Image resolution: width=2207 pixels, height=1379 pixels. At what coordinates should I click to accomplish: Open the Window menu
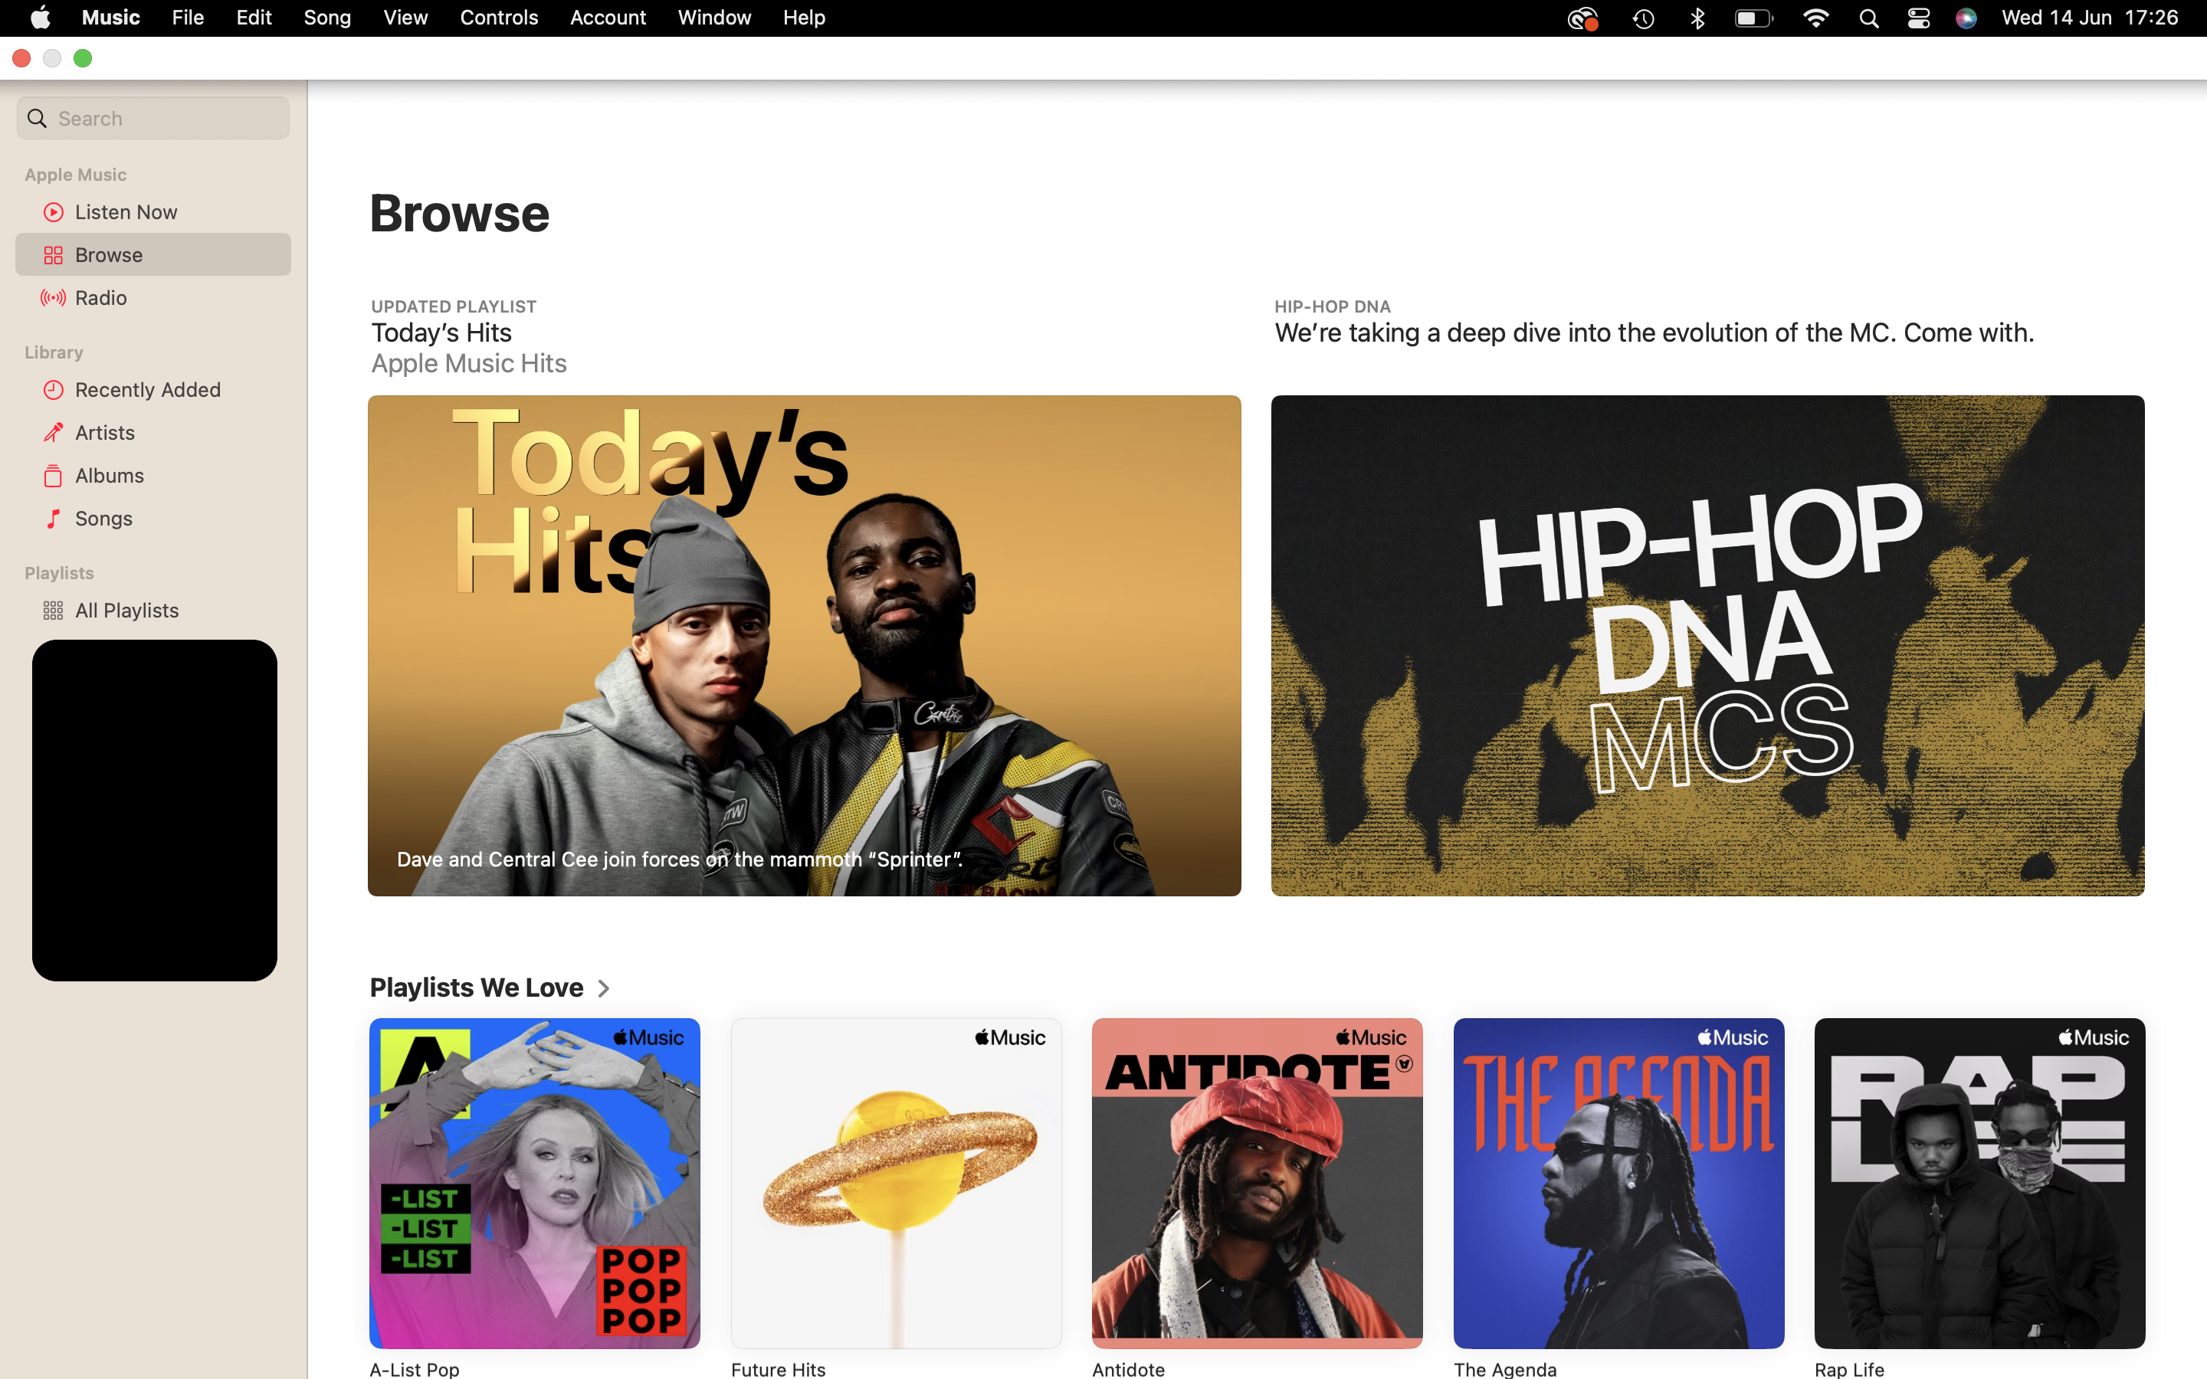click(714, 18)
